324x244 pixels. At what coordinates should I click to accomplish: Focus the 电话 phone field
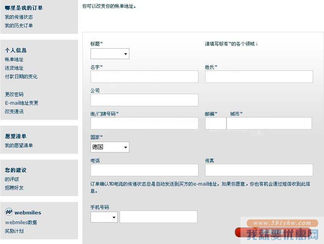145,170
